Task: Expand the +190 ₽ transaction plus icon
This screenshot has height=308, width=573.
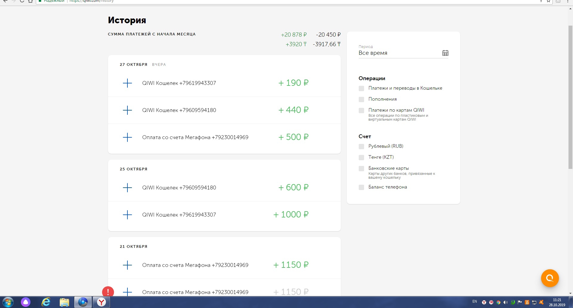Action: [127, 83]
